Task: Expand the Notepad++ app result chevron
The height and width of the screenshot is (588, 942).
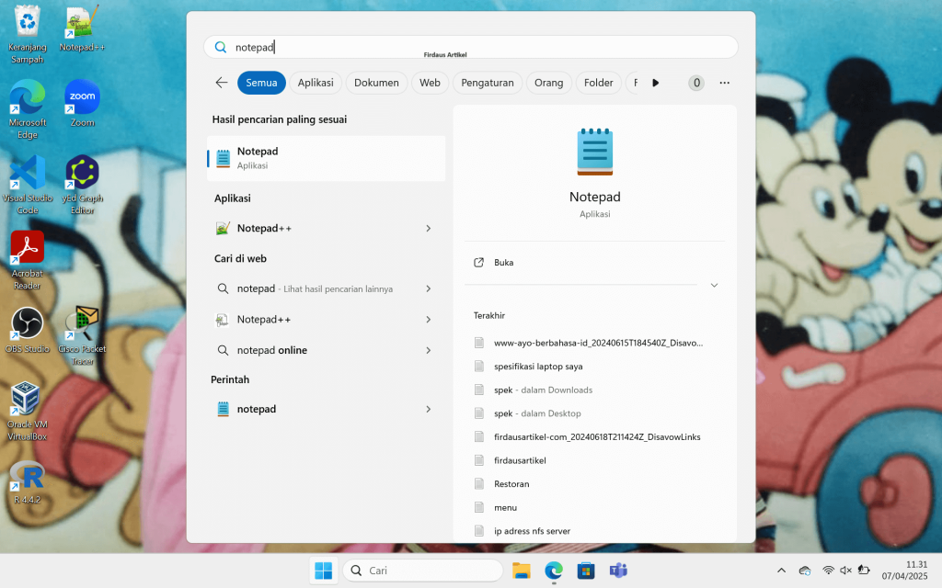Action: [428, 228]
